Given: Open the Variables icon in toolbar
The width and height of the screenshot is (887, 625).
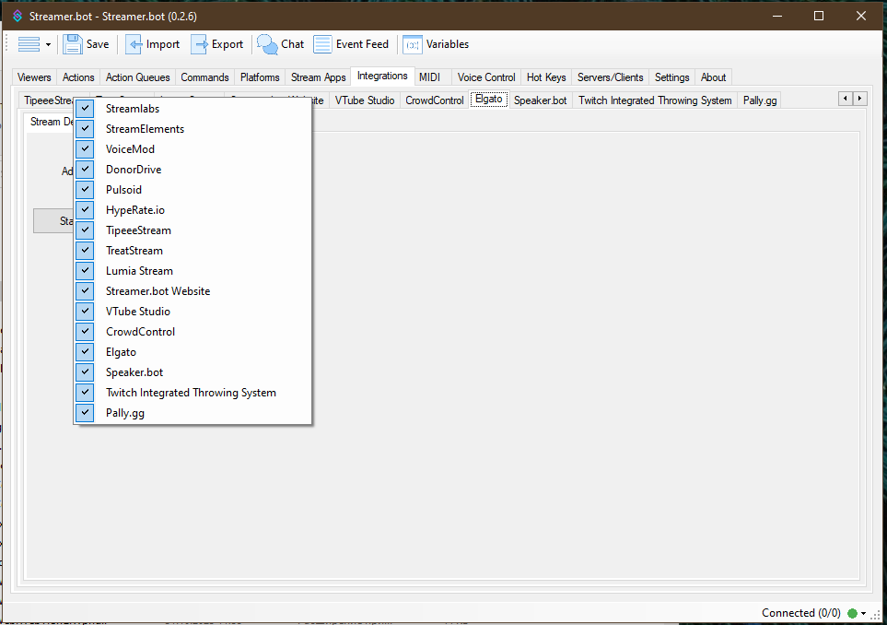Looking at the screenshot, I should point(413,44).
